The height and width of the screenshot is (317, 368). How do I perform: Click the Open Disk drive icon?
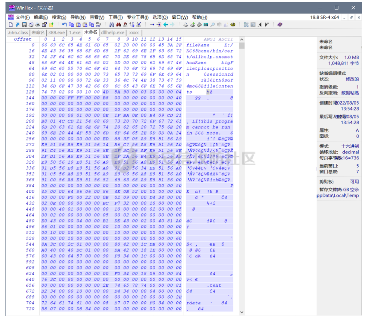185,24
